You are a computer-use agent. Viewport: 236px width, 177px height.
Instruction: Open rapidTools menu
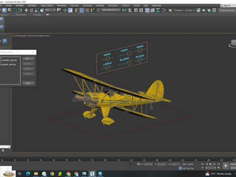tap(156, 5)
